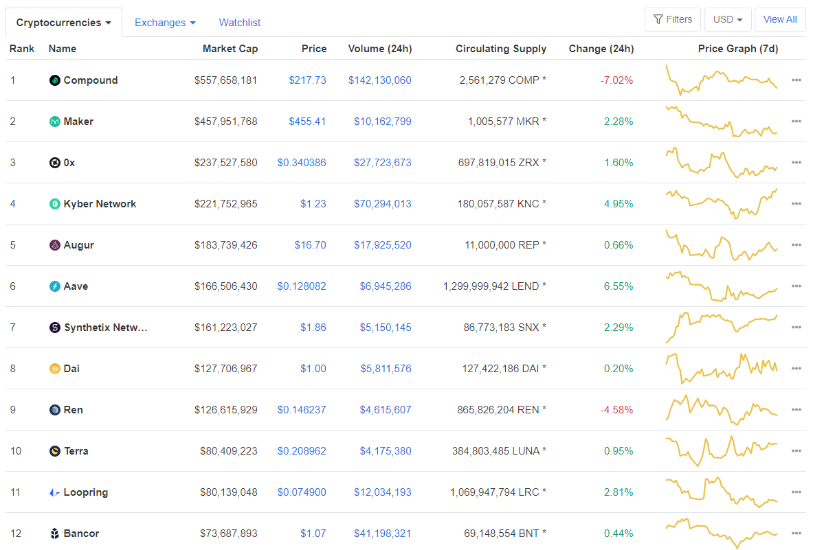Open Kyber Network 7-day price graph

pyautogui.click(x=722, y=203)
